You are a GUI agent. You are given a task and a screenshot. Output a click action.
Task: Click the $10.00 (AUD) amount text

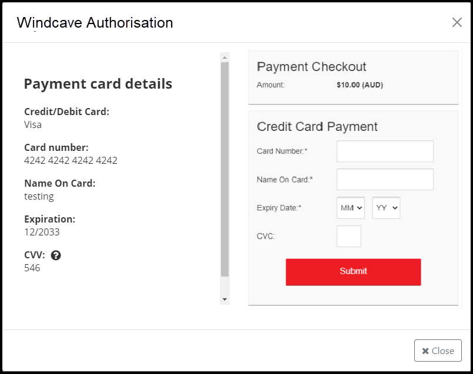(x=360, y=85)
